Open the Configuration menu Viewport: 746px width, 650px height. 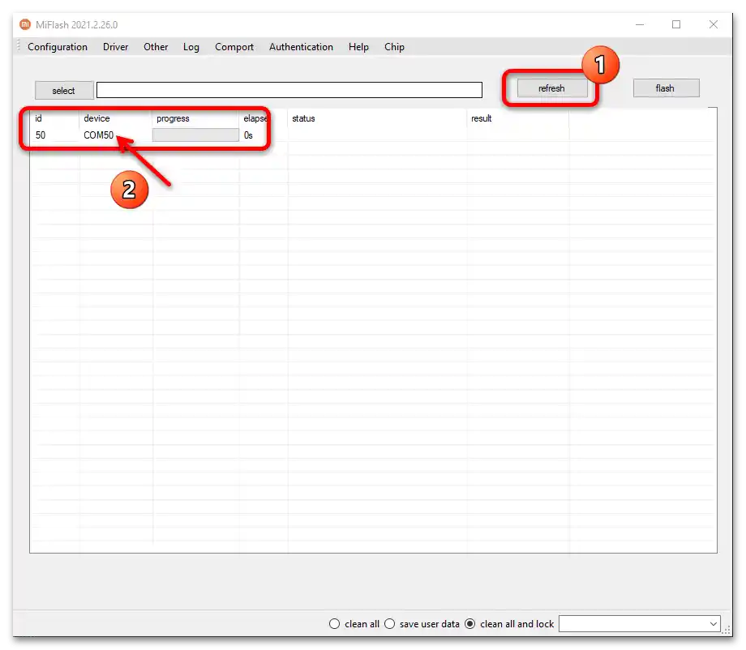point(58,47)
